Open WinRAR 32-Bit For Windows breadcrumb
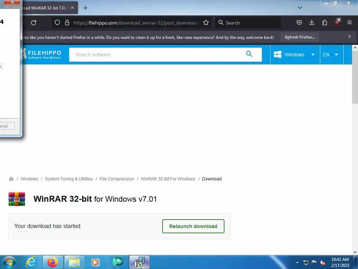The height and width of the screenshot is (269, 358). point(168,179)
